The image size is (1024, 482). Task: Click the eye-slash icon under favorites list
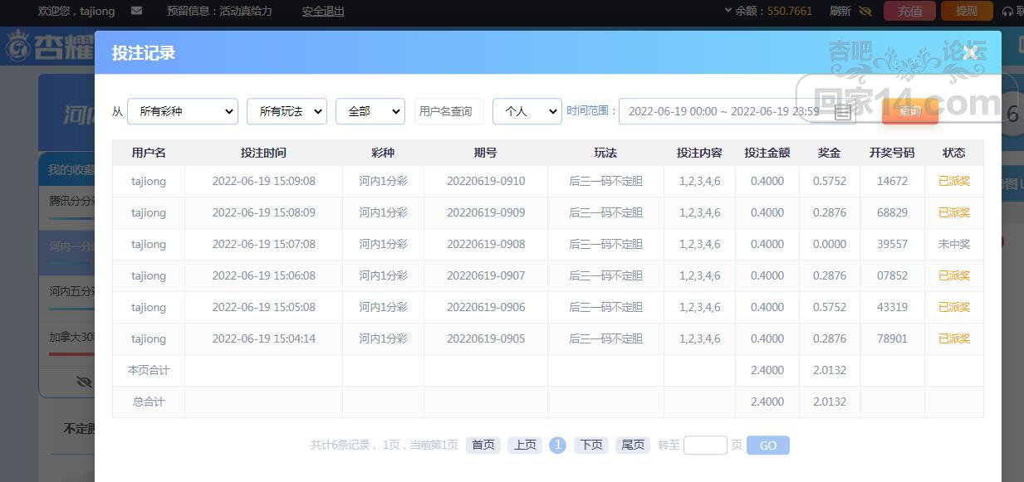point(84,382)
